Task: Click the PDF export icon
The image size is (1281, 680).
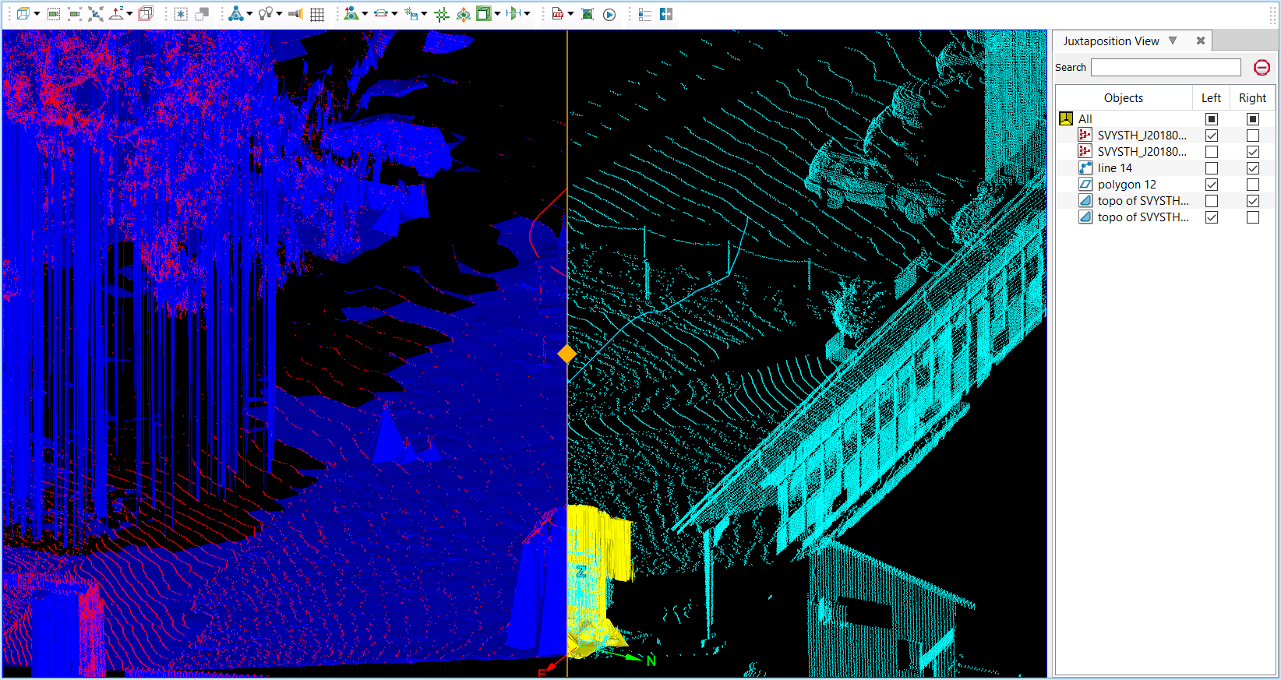Action: 558,14
